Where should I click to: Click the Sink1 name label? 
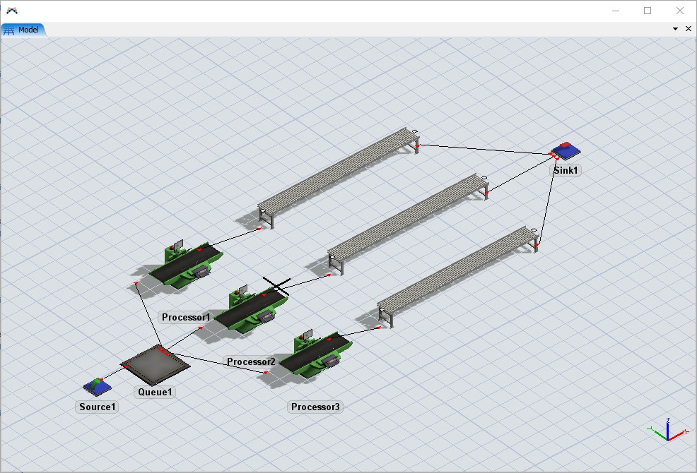coord(566,170)
